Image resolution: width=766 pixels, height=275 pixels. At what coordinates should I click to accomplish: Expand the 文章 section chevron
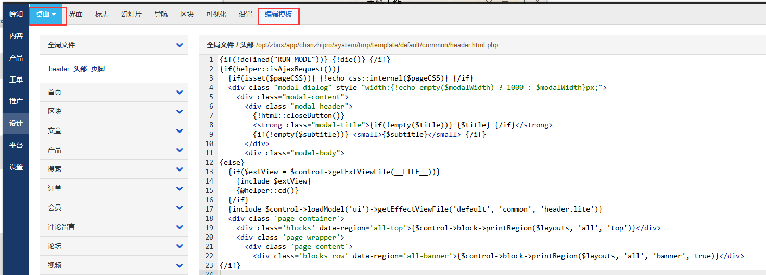[x=180, y=131]
